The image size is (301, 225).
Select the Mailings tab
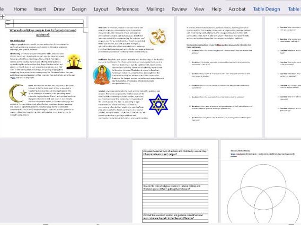(x=155, y=9)
